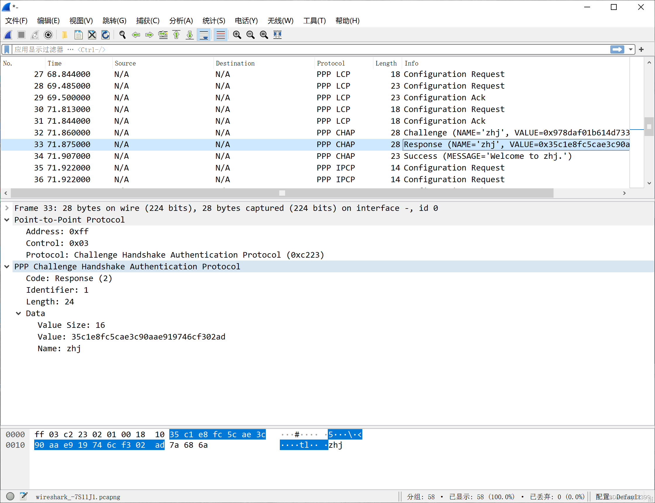Zoom out the main window text
This screenshot has height=503, width=655.
(x=250, y=35)
